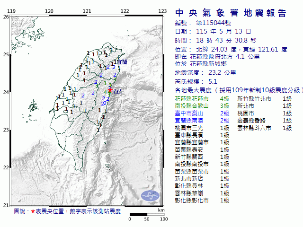Click the 雲林縣斗六市 1級 row
The image size is (303, 227).
tap(265, 128)
